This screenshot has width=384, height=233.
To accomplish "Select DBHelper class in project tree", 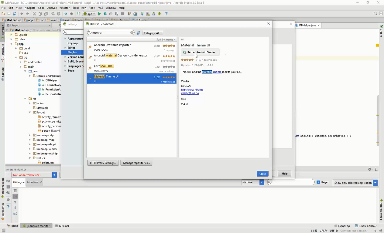I will 51,80.
